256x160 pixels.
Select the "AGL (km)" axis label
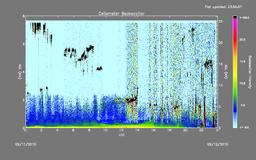pos(20,72)
